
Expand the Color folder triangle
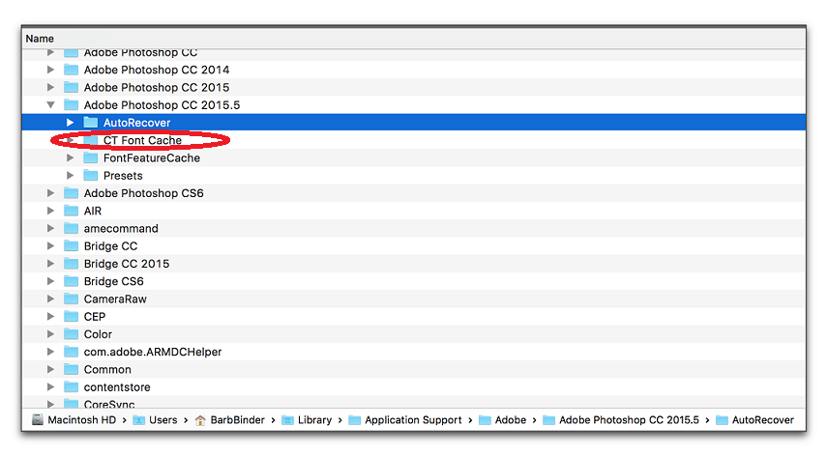pos(50,333)
